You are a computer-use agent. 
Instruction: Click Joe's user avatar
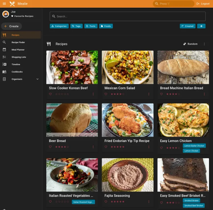tap(6, 14)
